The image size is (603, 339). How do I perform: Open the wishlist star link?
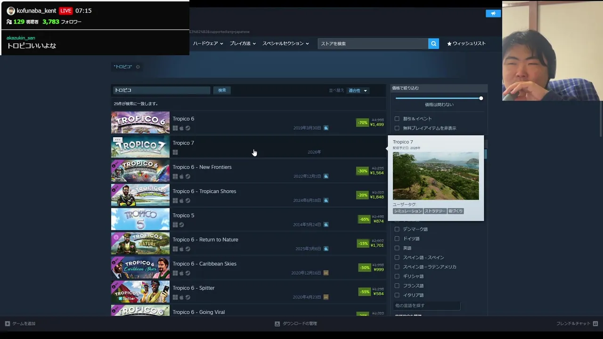466,43
